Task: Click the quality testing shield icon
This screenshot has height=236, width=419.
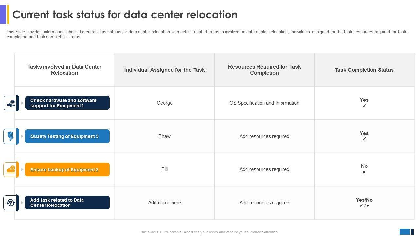Action: click(x=11, y=136)
